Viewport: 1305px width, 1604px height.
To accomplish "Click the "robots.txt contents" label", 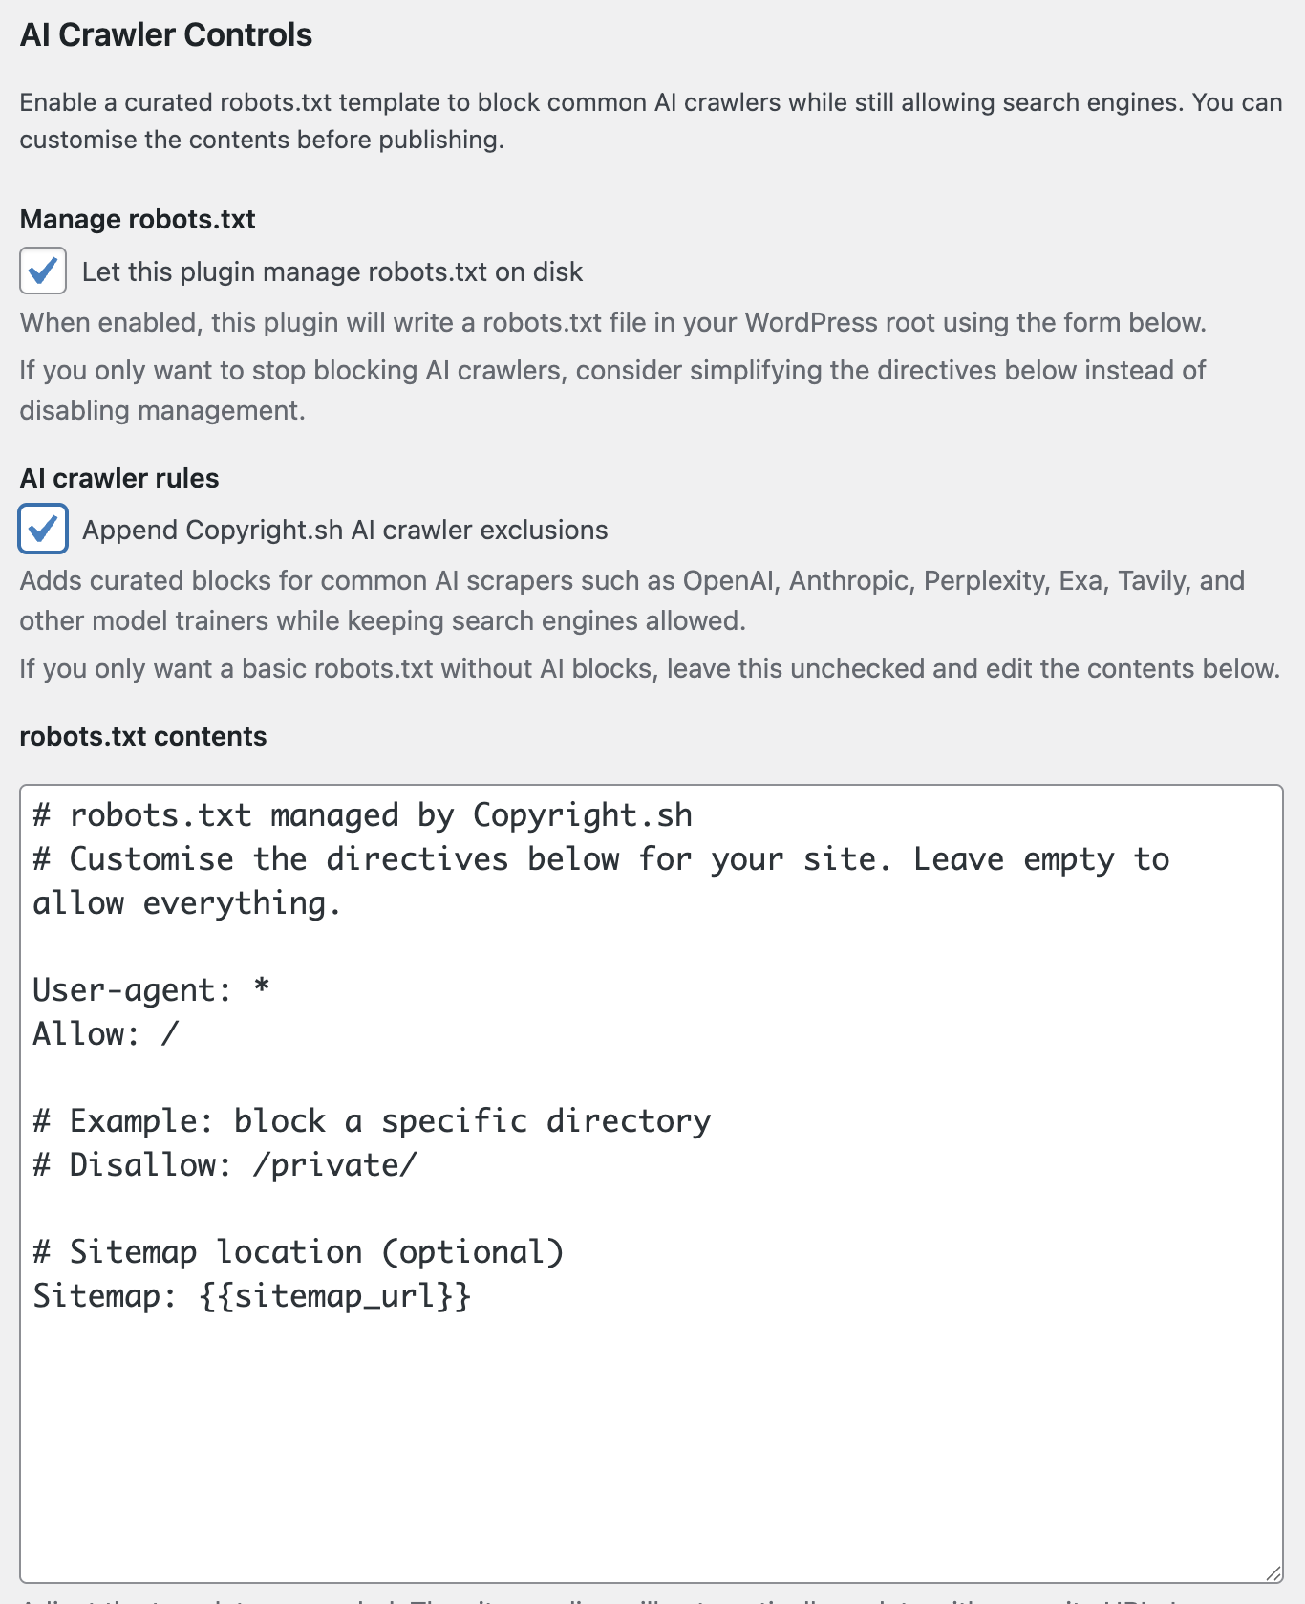I will coord(141,736).
